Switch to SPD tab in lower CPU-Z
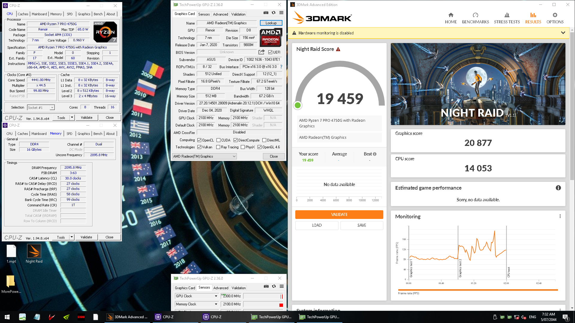The image size is (575, 323). coord(69,134)
